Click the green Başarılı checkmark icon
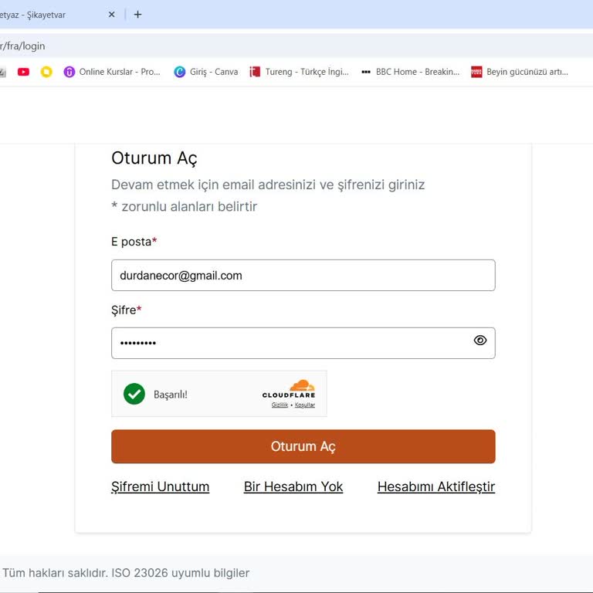 pos(134,394)
